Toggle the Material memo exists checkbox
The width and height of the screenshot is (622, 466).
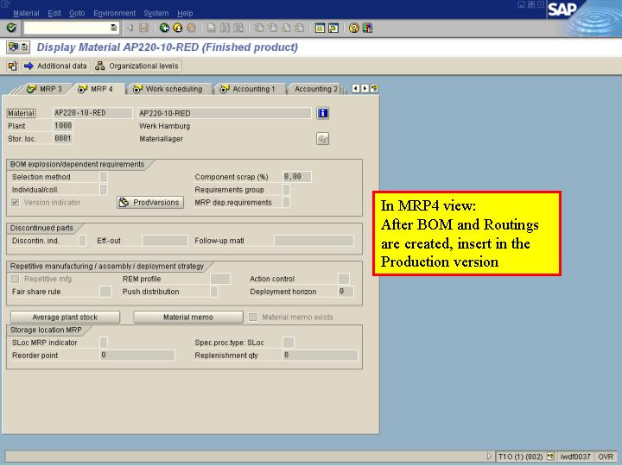click(x=252, y=317)
